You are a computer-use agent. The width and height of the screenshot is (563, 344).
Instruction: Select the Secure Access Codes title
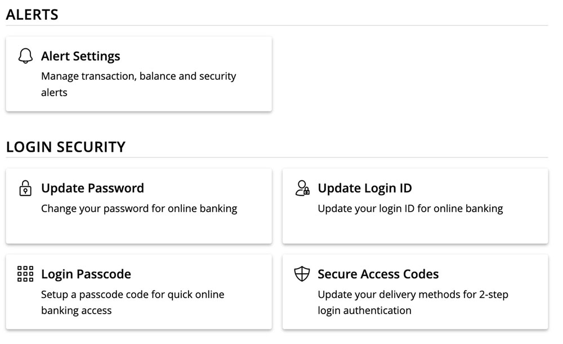pyautogui.click(x=378, y=274)
